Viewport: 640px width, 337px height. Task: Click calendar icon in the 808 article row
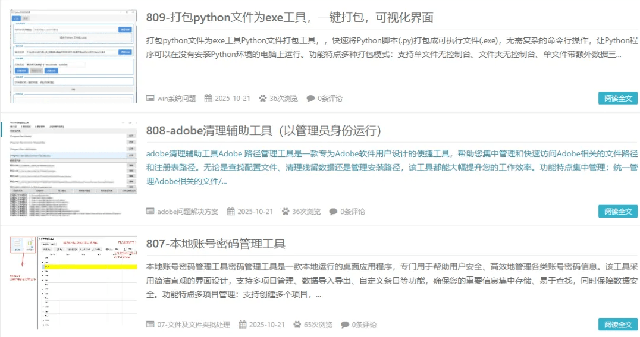click(231, 211)
